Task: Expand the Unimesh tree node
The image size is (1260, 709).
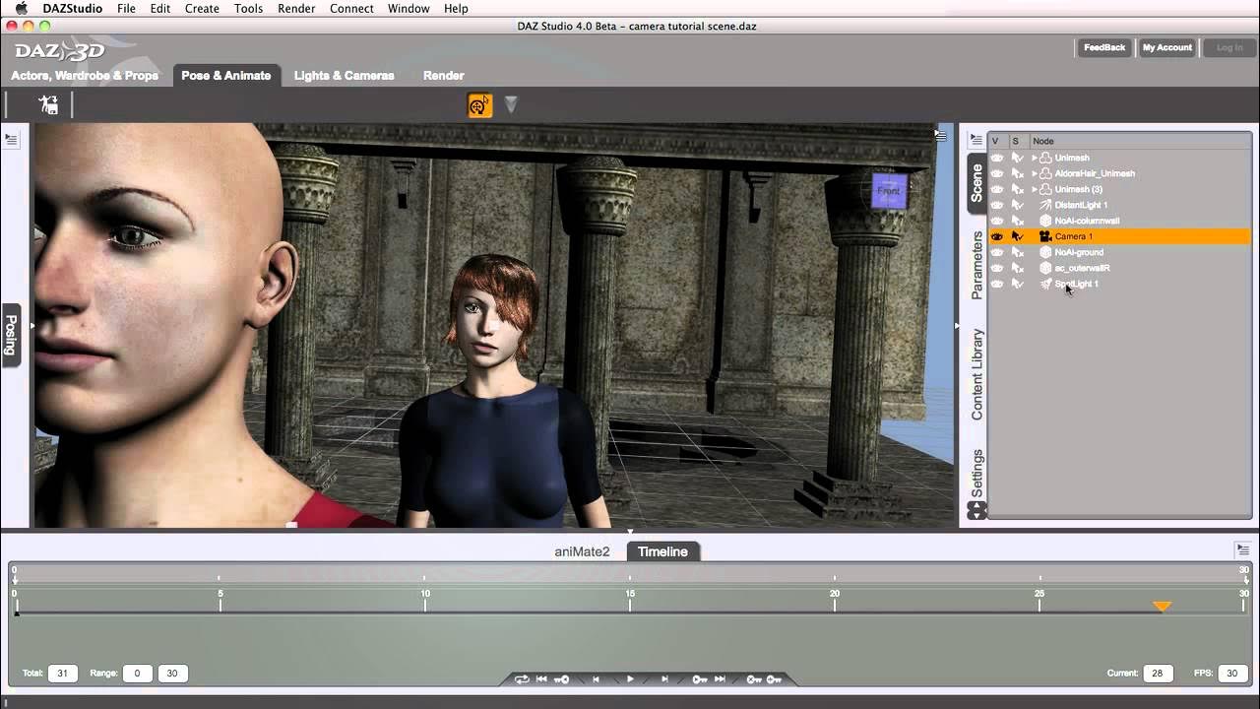Action: point(1034,158)
